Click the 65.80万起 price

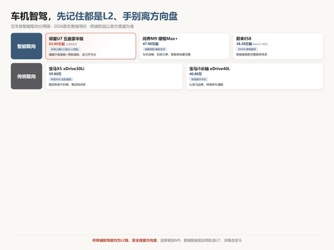(56, 44)
